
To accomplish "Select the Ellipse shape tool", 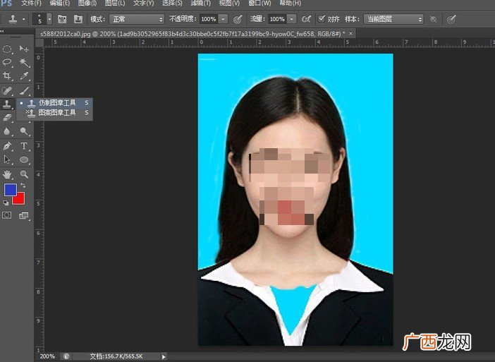I will (x=24, y=159).
